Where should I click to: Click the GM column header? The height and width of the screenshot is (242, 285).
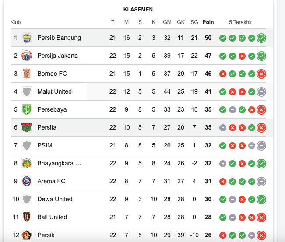coord(167,22)
